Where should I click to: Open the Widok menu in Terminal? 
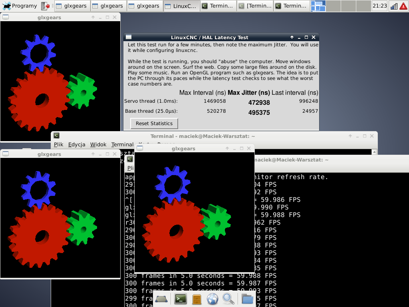[x=98, y=144]
